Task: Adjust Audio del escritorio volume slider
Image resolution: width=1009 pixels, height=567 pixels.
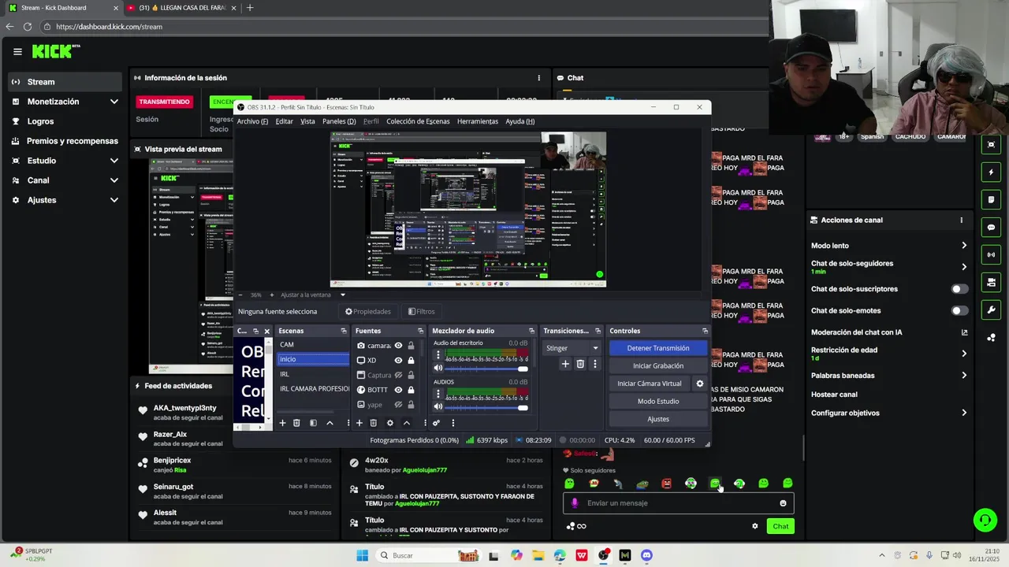Action: [486, 369]
